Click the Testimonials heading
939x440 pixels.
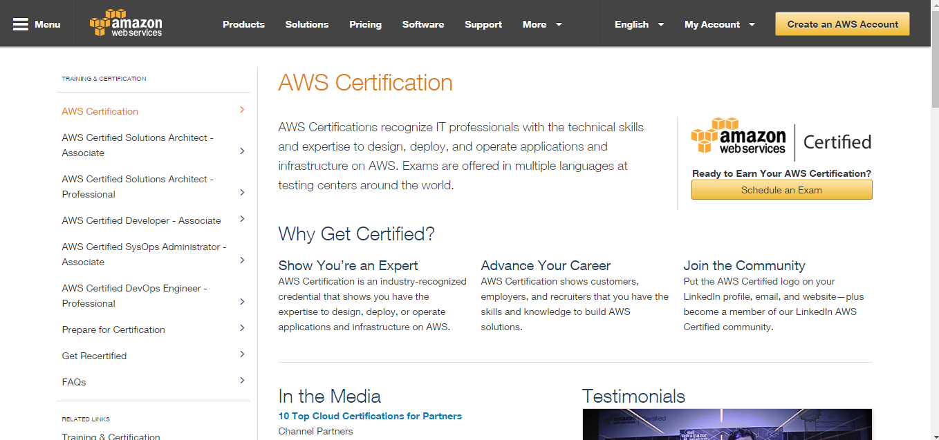point(633,396)
